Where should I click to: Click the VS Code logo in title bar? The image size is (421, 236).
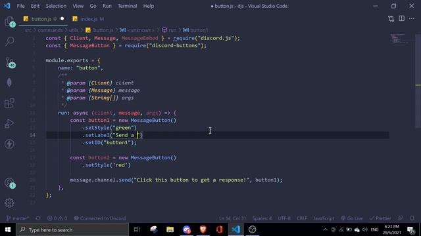click(x=7, y=6)
